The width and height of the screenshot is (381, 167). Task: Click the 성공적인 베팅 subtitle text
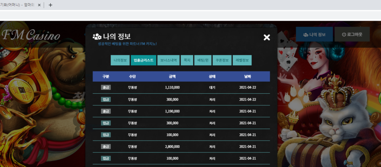pos(127,44)
